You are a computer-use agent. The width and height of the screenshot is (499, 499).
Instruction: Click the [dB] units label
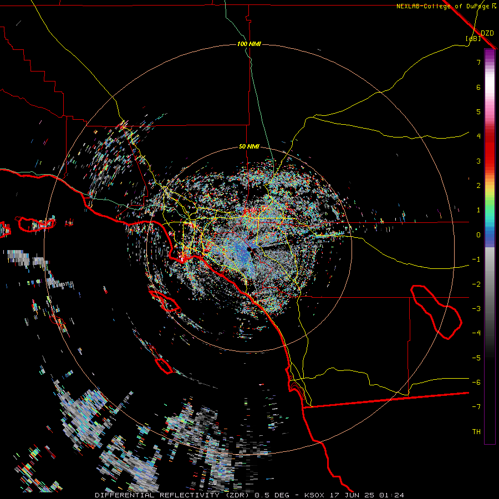coord(473,38)
